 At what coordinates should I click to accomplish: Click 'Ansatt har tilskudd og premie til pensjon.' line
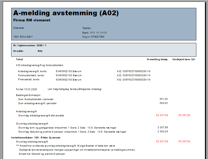point(42,154)
